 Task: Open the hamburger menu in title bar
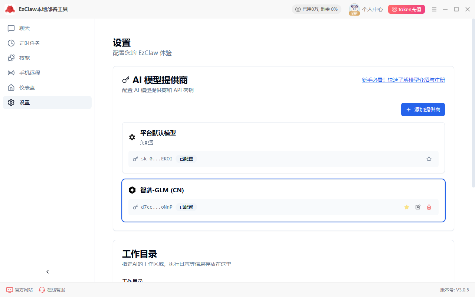(434, 9)
